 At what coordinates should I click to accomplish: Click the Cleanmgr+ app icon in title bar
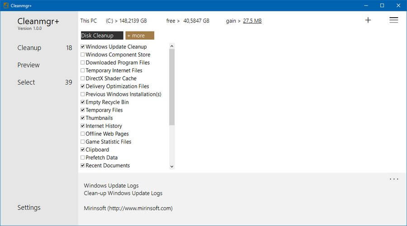[x=6, y=5]
